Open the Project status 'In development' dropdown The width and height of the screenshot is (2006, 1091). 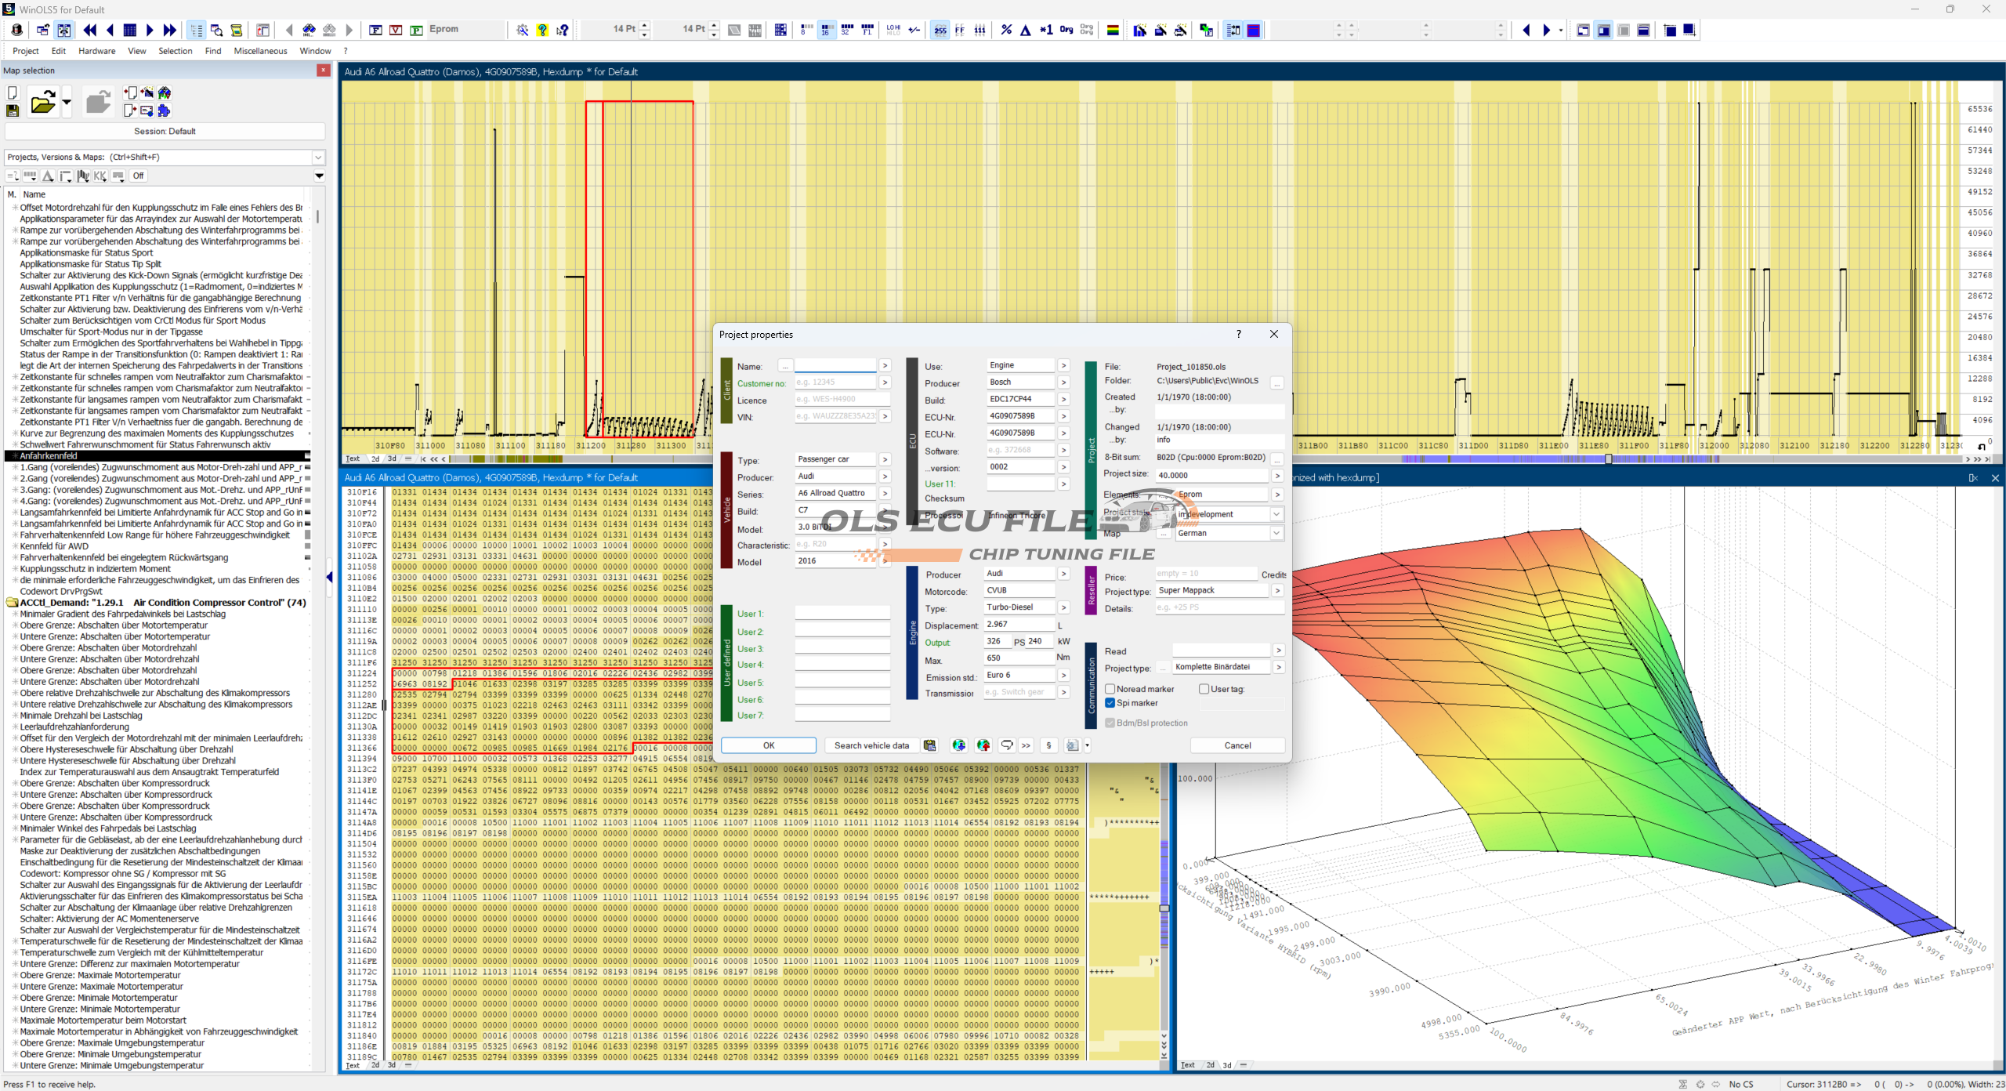point(1276,514)
